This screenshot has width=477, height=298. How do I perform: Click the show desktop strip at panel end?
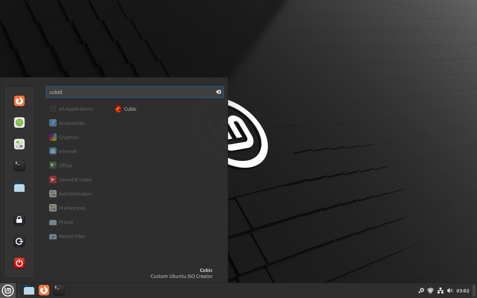(x=474, y=291)
